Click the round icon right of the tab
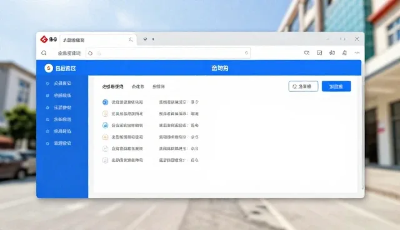Viewport: 400px width, 230px height. [x=145, y=39]
